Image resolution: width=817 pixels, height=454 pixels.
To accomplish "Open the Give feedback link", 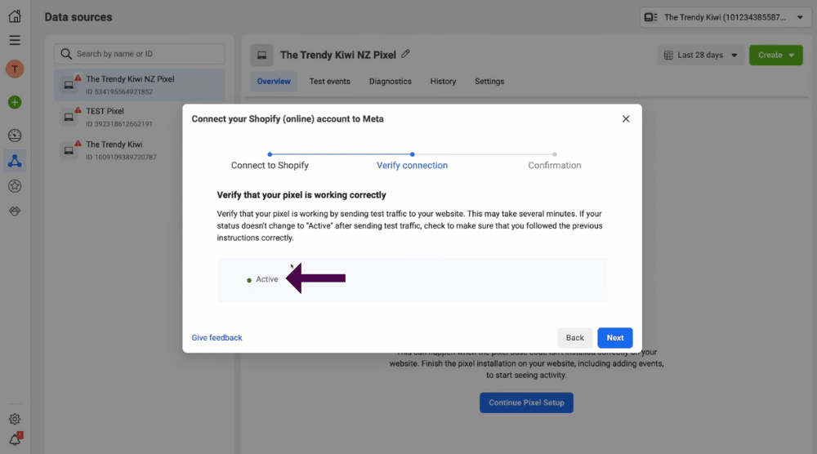I will [x=217, y=337].
